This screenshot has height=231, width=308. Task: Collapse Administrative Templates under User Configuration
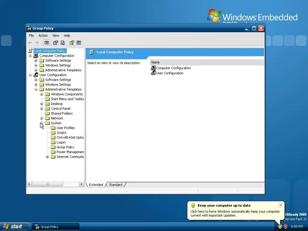click(x=36, y=89)
